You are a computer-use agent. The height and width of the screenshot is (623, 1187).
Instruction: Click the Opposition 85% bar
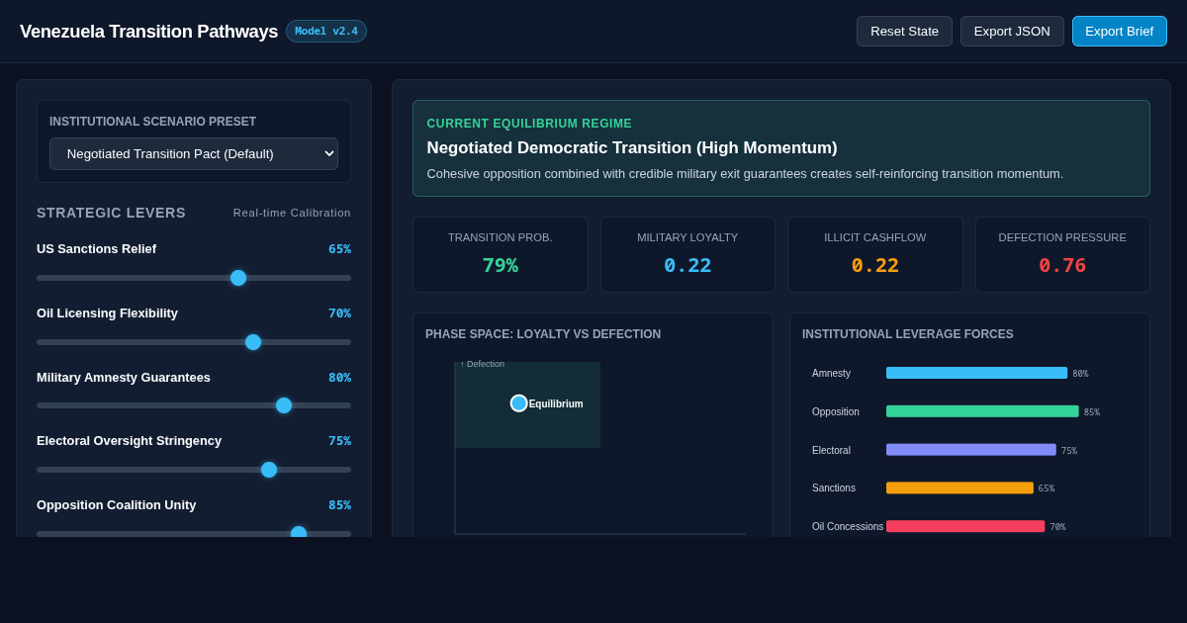pyautogui.click(x=982, y=411)
